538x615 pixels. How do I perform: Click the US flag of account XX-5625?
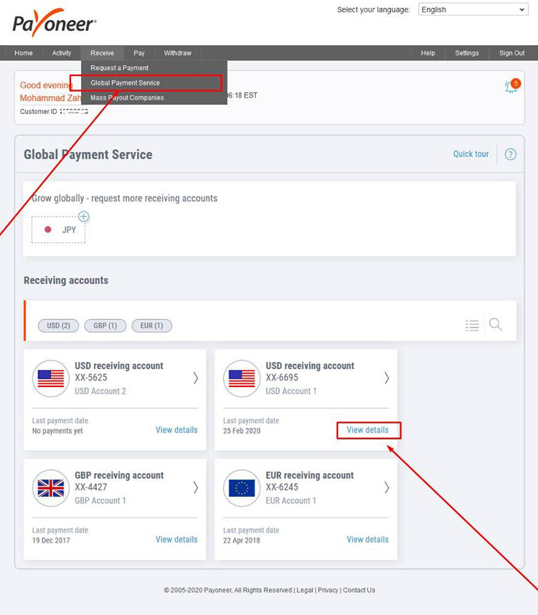(51, 378)
